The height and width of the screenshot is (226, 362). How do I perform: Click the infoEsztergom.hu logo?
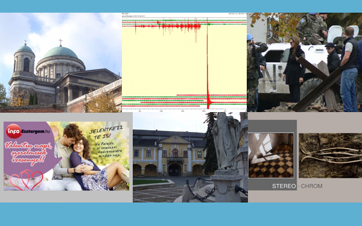tap(28, 131)
